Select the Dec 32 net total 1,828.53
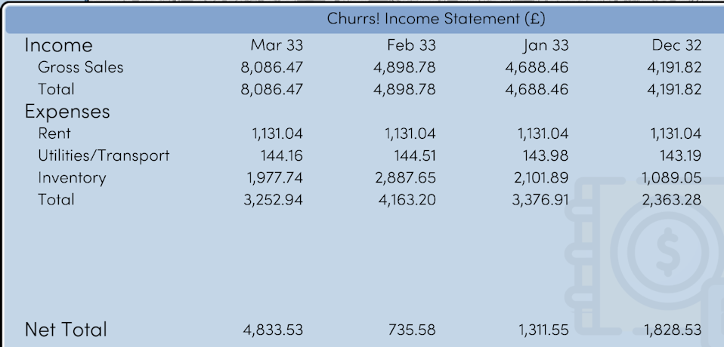 [x=673, y=330]
